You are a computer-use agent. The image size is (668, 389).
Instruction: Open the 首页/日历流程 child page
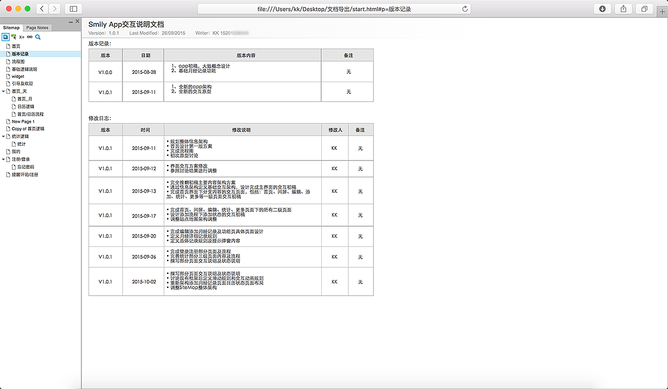(30, 114)
